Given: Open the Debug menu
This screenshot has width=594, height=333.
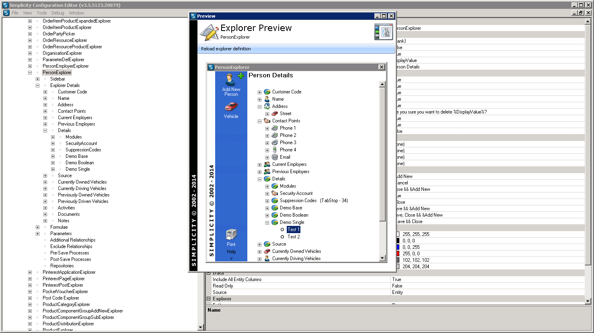Looking at the screenshot, I should (x=58, y=13).
